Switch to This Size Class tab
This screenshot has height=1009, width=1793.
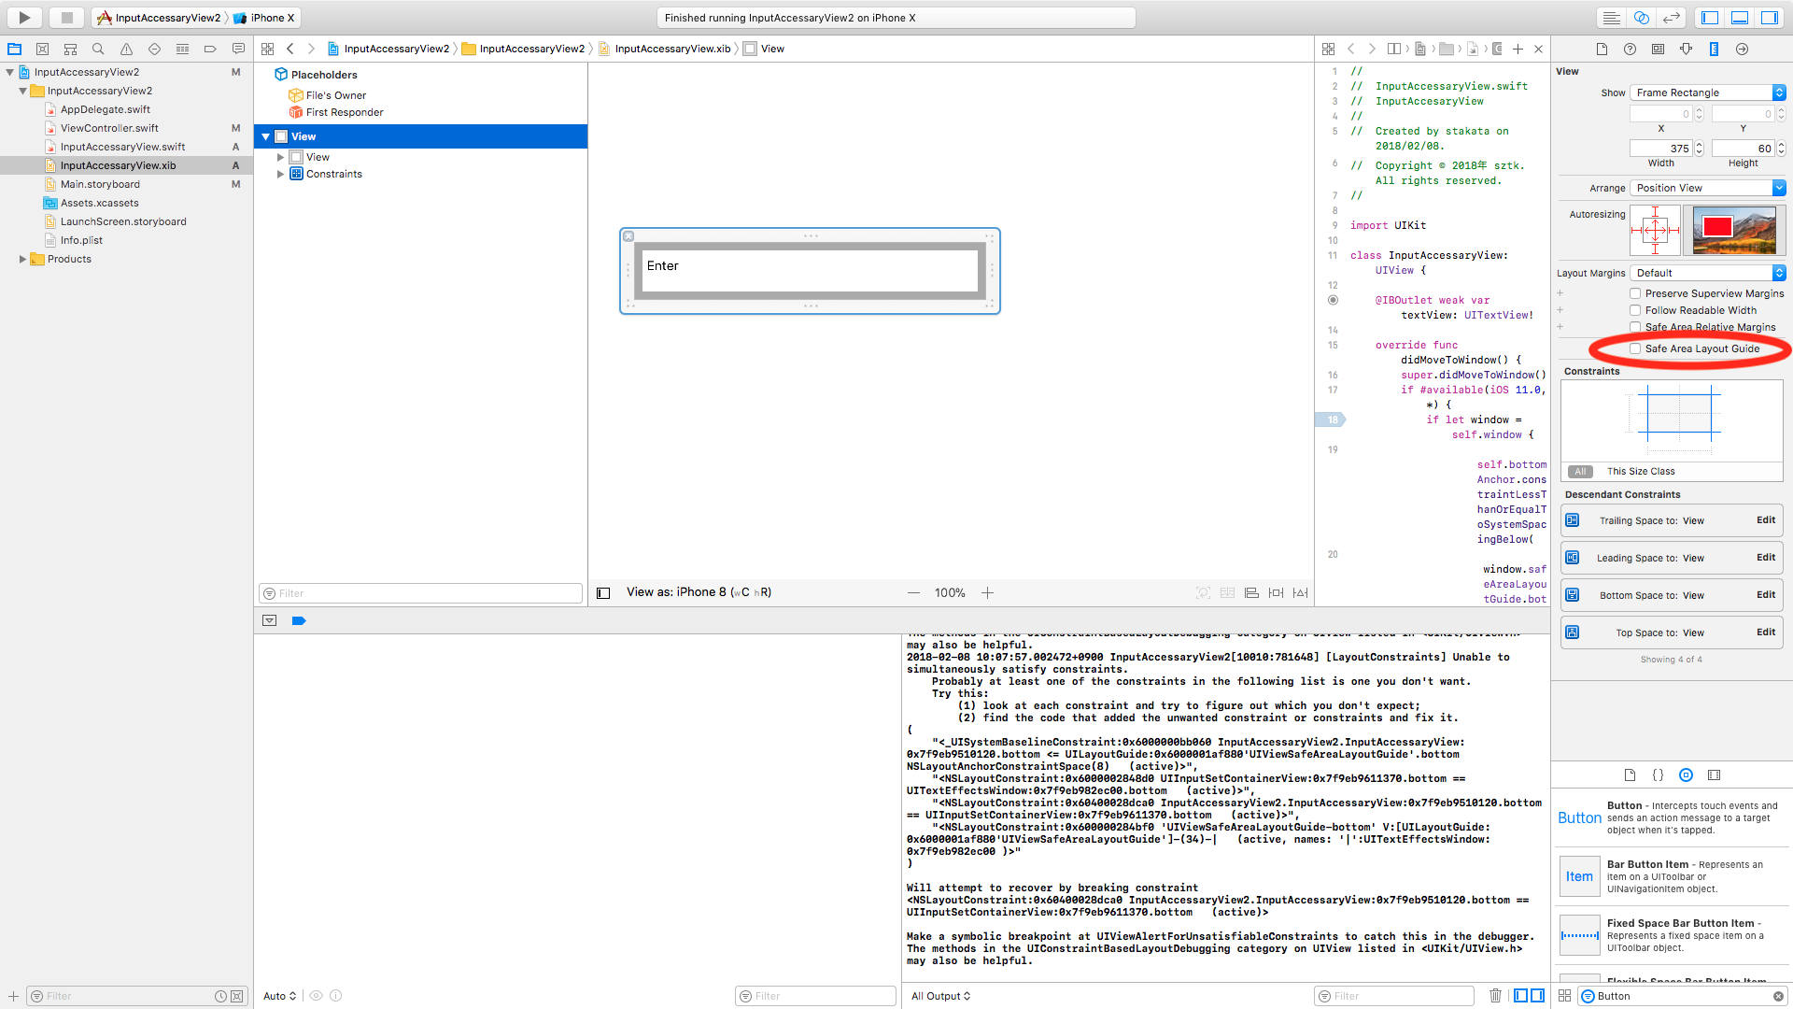click(1640, 472)
